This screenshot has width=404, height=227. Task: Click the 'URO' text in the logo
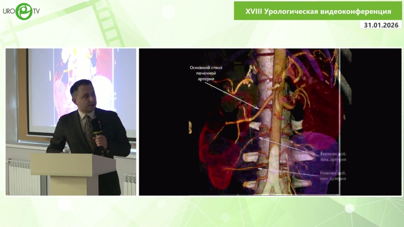click(x=9, y=12)
